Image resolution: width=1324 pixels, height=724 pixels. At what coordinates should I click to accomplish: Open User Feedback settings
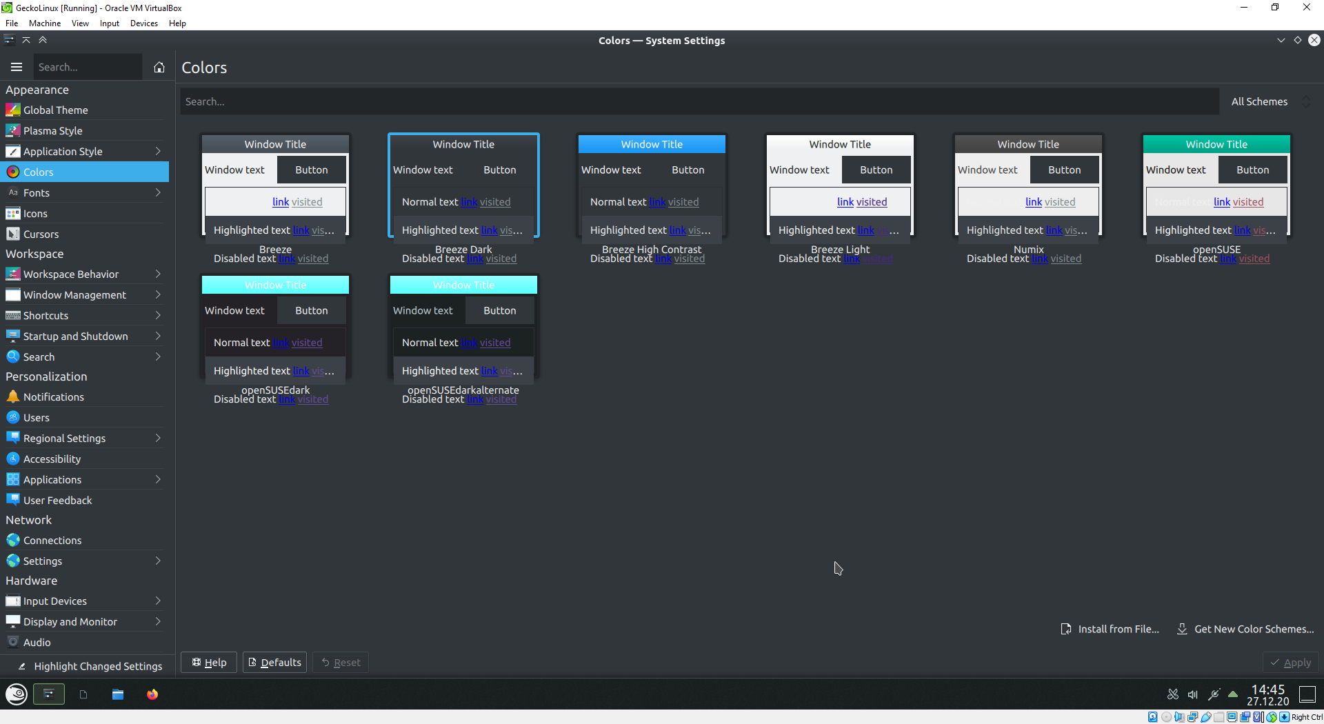pyautogui.click(x=84, y=501)
